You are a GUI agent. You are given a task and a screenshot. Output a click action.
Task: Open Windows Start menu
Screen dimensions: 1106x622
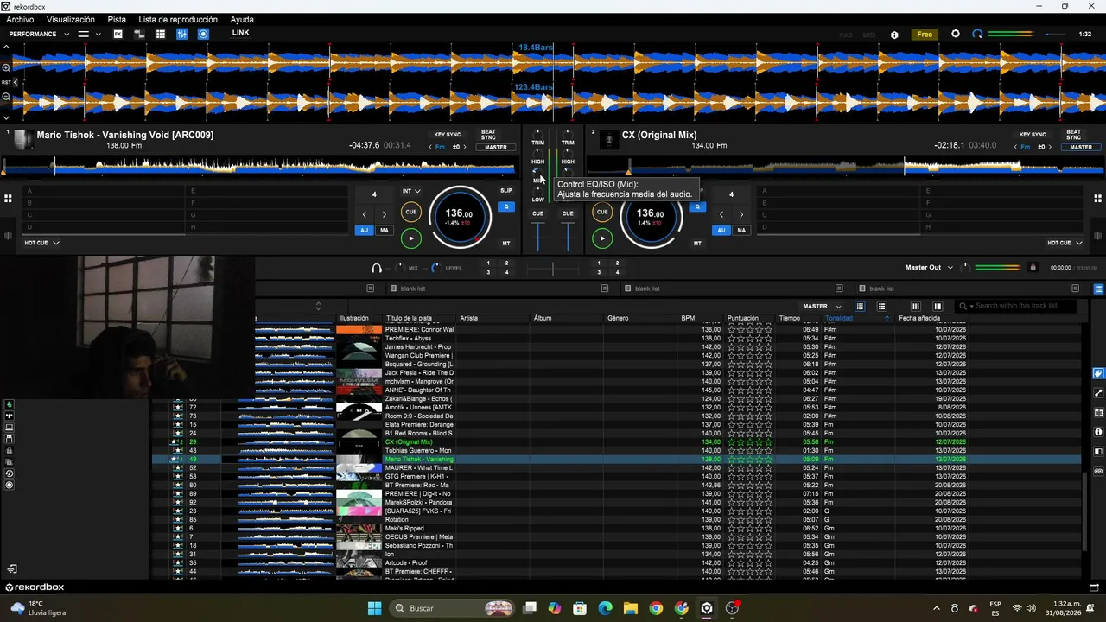point(374,608)
